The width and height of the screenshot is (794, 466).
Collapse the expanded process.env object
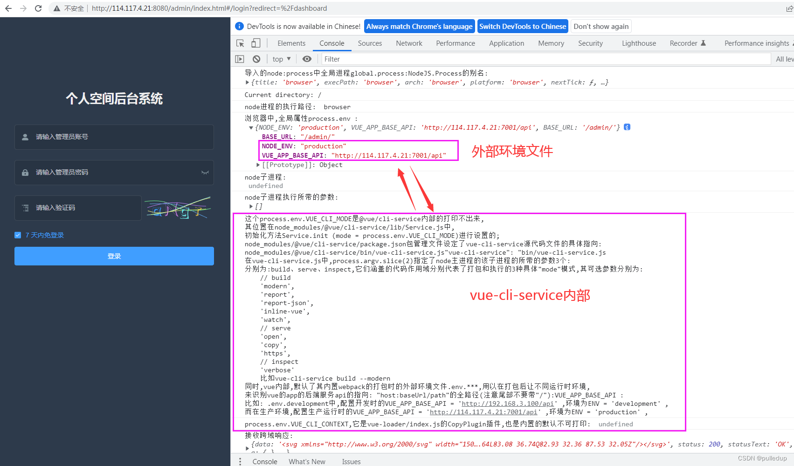click(x=251, y=127)
